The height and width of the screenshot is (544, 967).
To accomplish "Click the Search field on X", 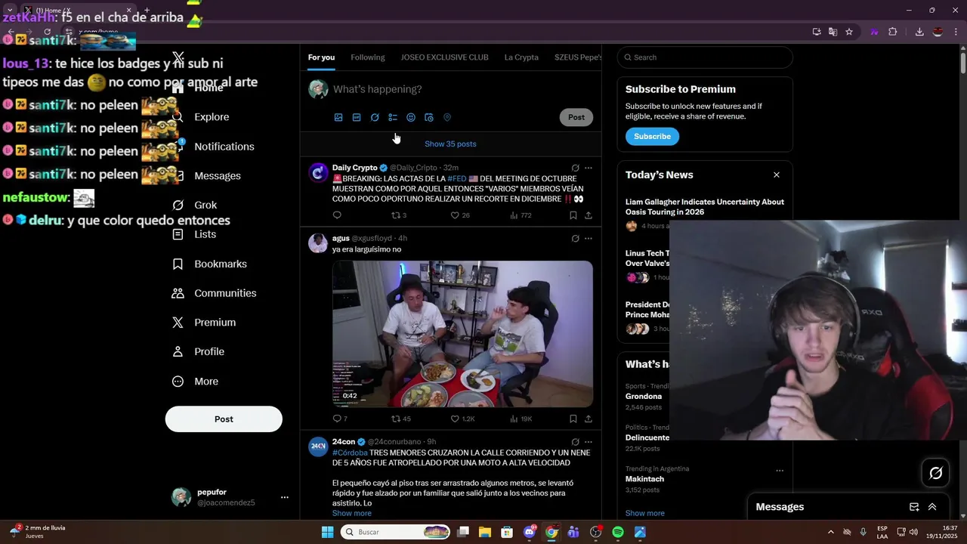I will pyautogui.click(x=705, y=57).
